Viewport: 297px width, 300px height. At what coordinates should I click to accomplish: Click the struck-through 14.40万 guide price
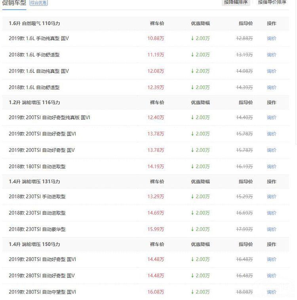tap(244, 117)
